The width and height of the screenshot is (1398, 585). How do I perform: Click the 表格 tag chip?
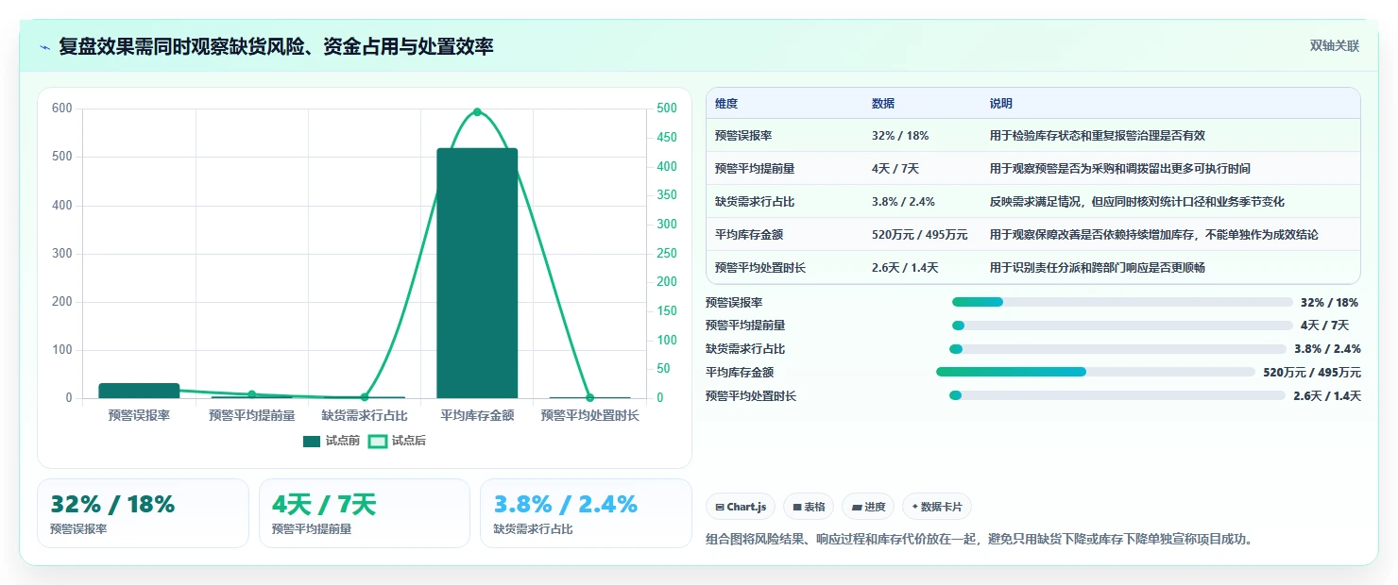(x=809, y=507)
